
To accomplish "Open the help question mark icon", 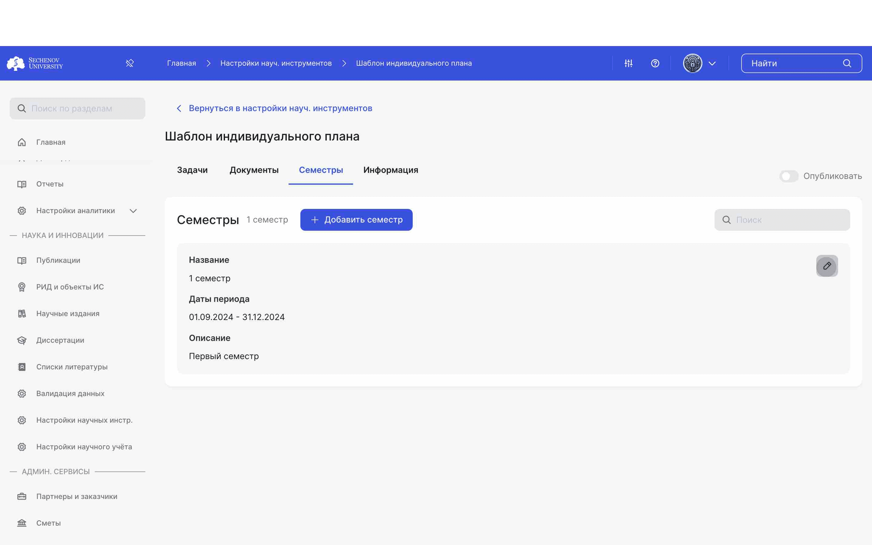I will [x=655, y=63].
